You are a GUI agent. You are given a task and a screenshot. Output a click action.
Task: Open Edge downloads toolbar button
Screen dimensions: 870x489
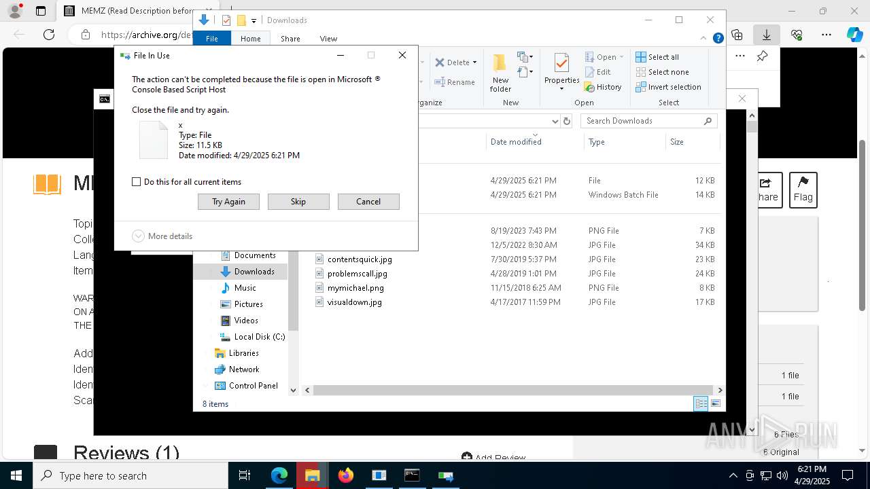click(x=766, y=35)
